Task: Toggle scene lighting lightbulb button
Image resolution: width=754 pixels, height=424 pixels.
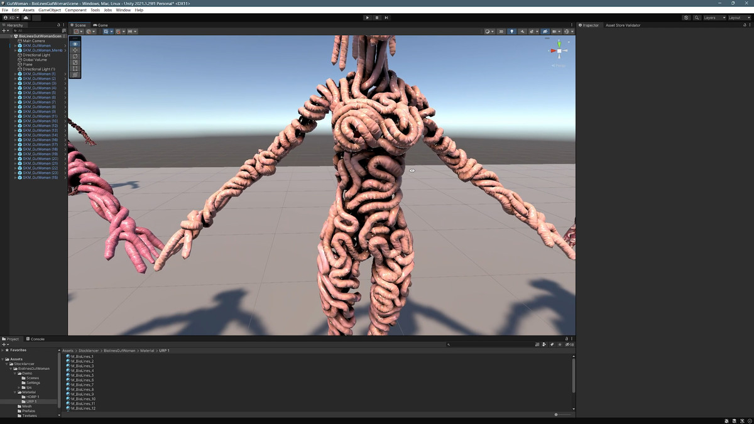Action: click(x=511, y=31)
